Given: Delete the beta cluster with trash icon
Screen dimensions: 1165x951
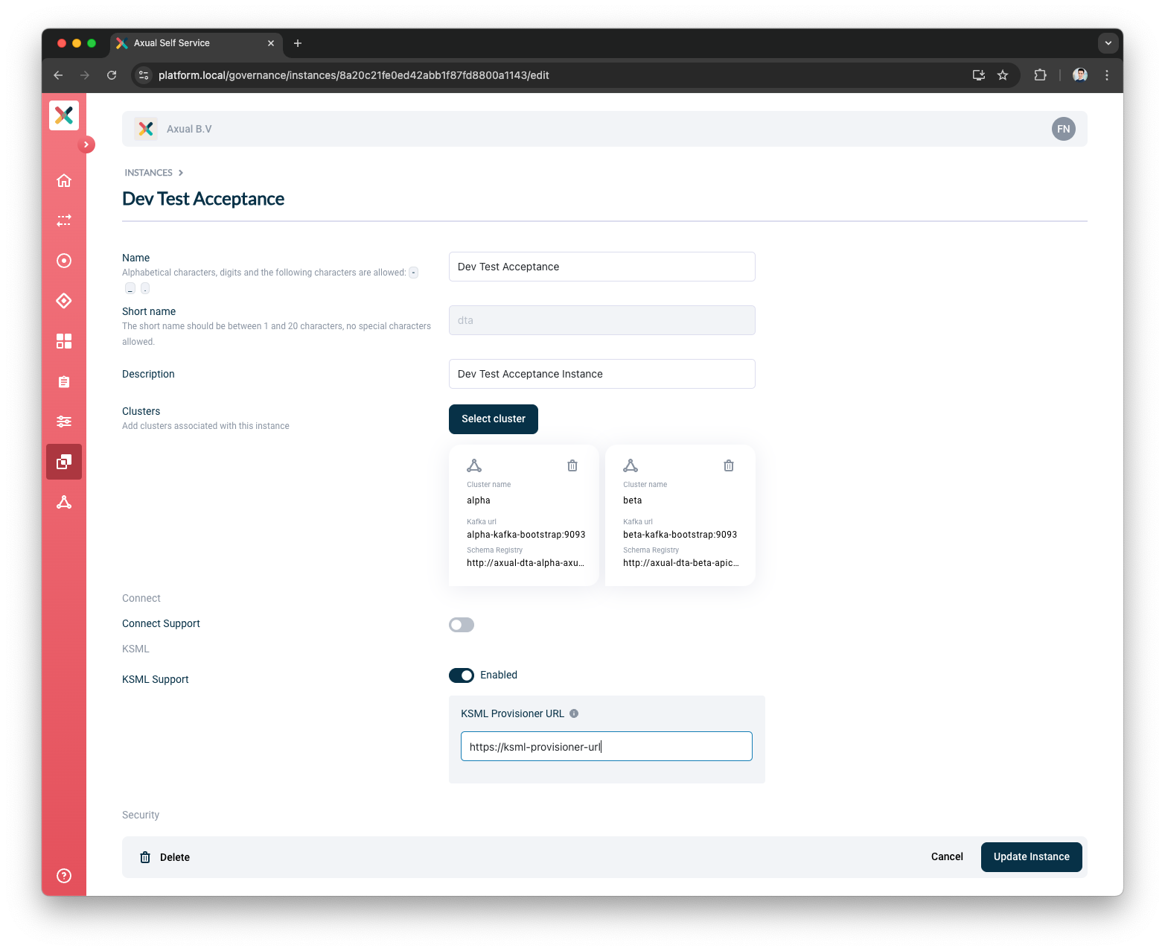Looking at the screenshot, I should point(729,465).
